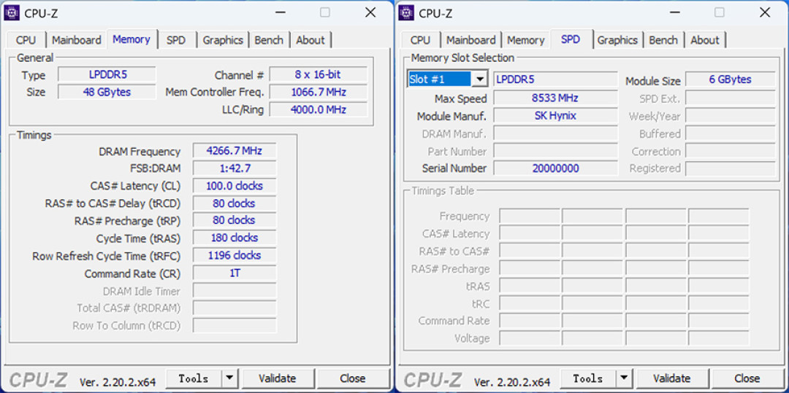Click CPU-Z app icon in right window title bar
789x393 pixels.
tap(407, 12)
